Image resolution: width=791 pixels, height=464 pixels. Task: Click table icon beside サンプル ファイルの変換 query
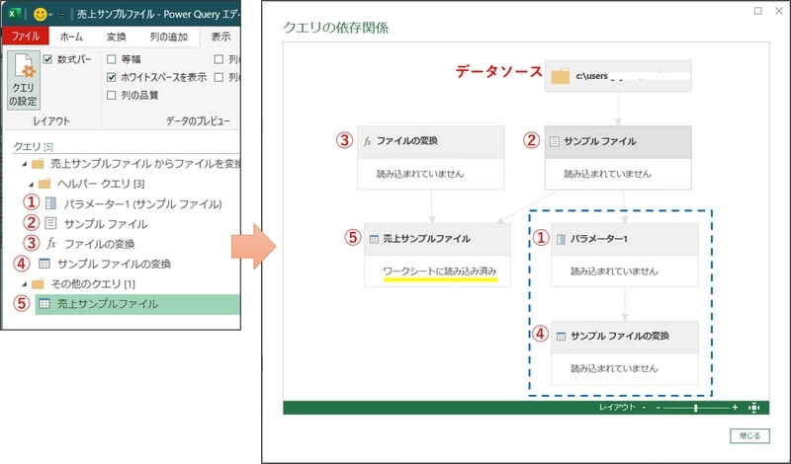[44, 264]
